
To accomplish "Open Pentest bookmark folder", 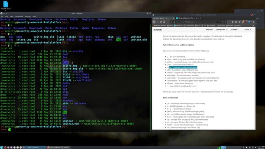I will tap(229, 26).
